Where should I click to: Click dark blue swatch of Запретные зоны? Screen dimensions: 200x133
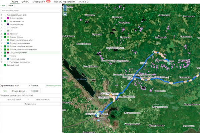click(8, 24)
